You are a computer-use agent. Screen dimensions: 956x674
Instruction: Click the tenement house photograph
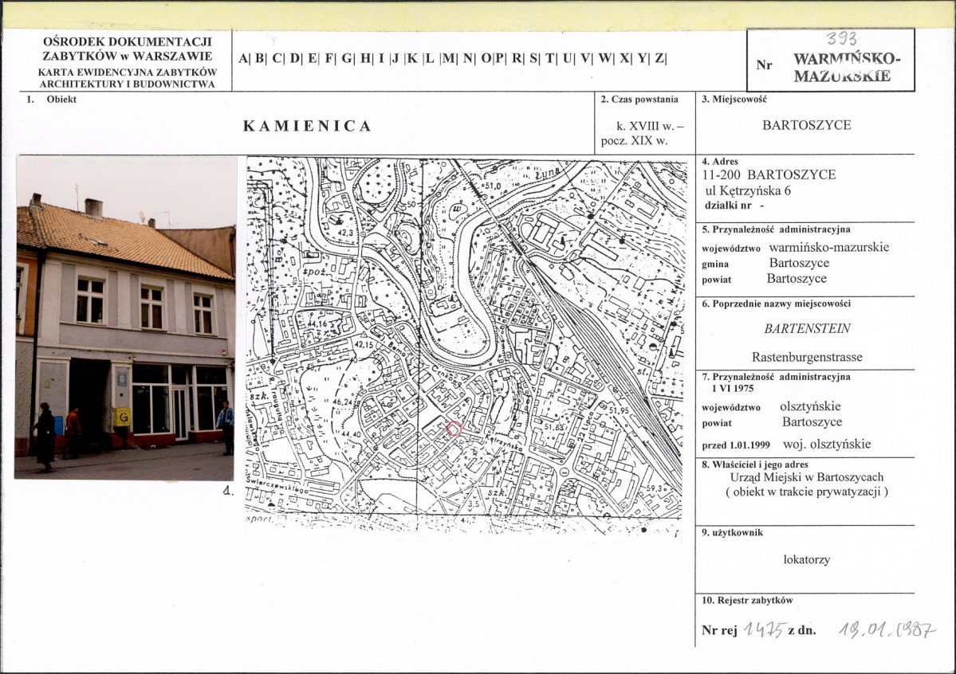[126, 318]
